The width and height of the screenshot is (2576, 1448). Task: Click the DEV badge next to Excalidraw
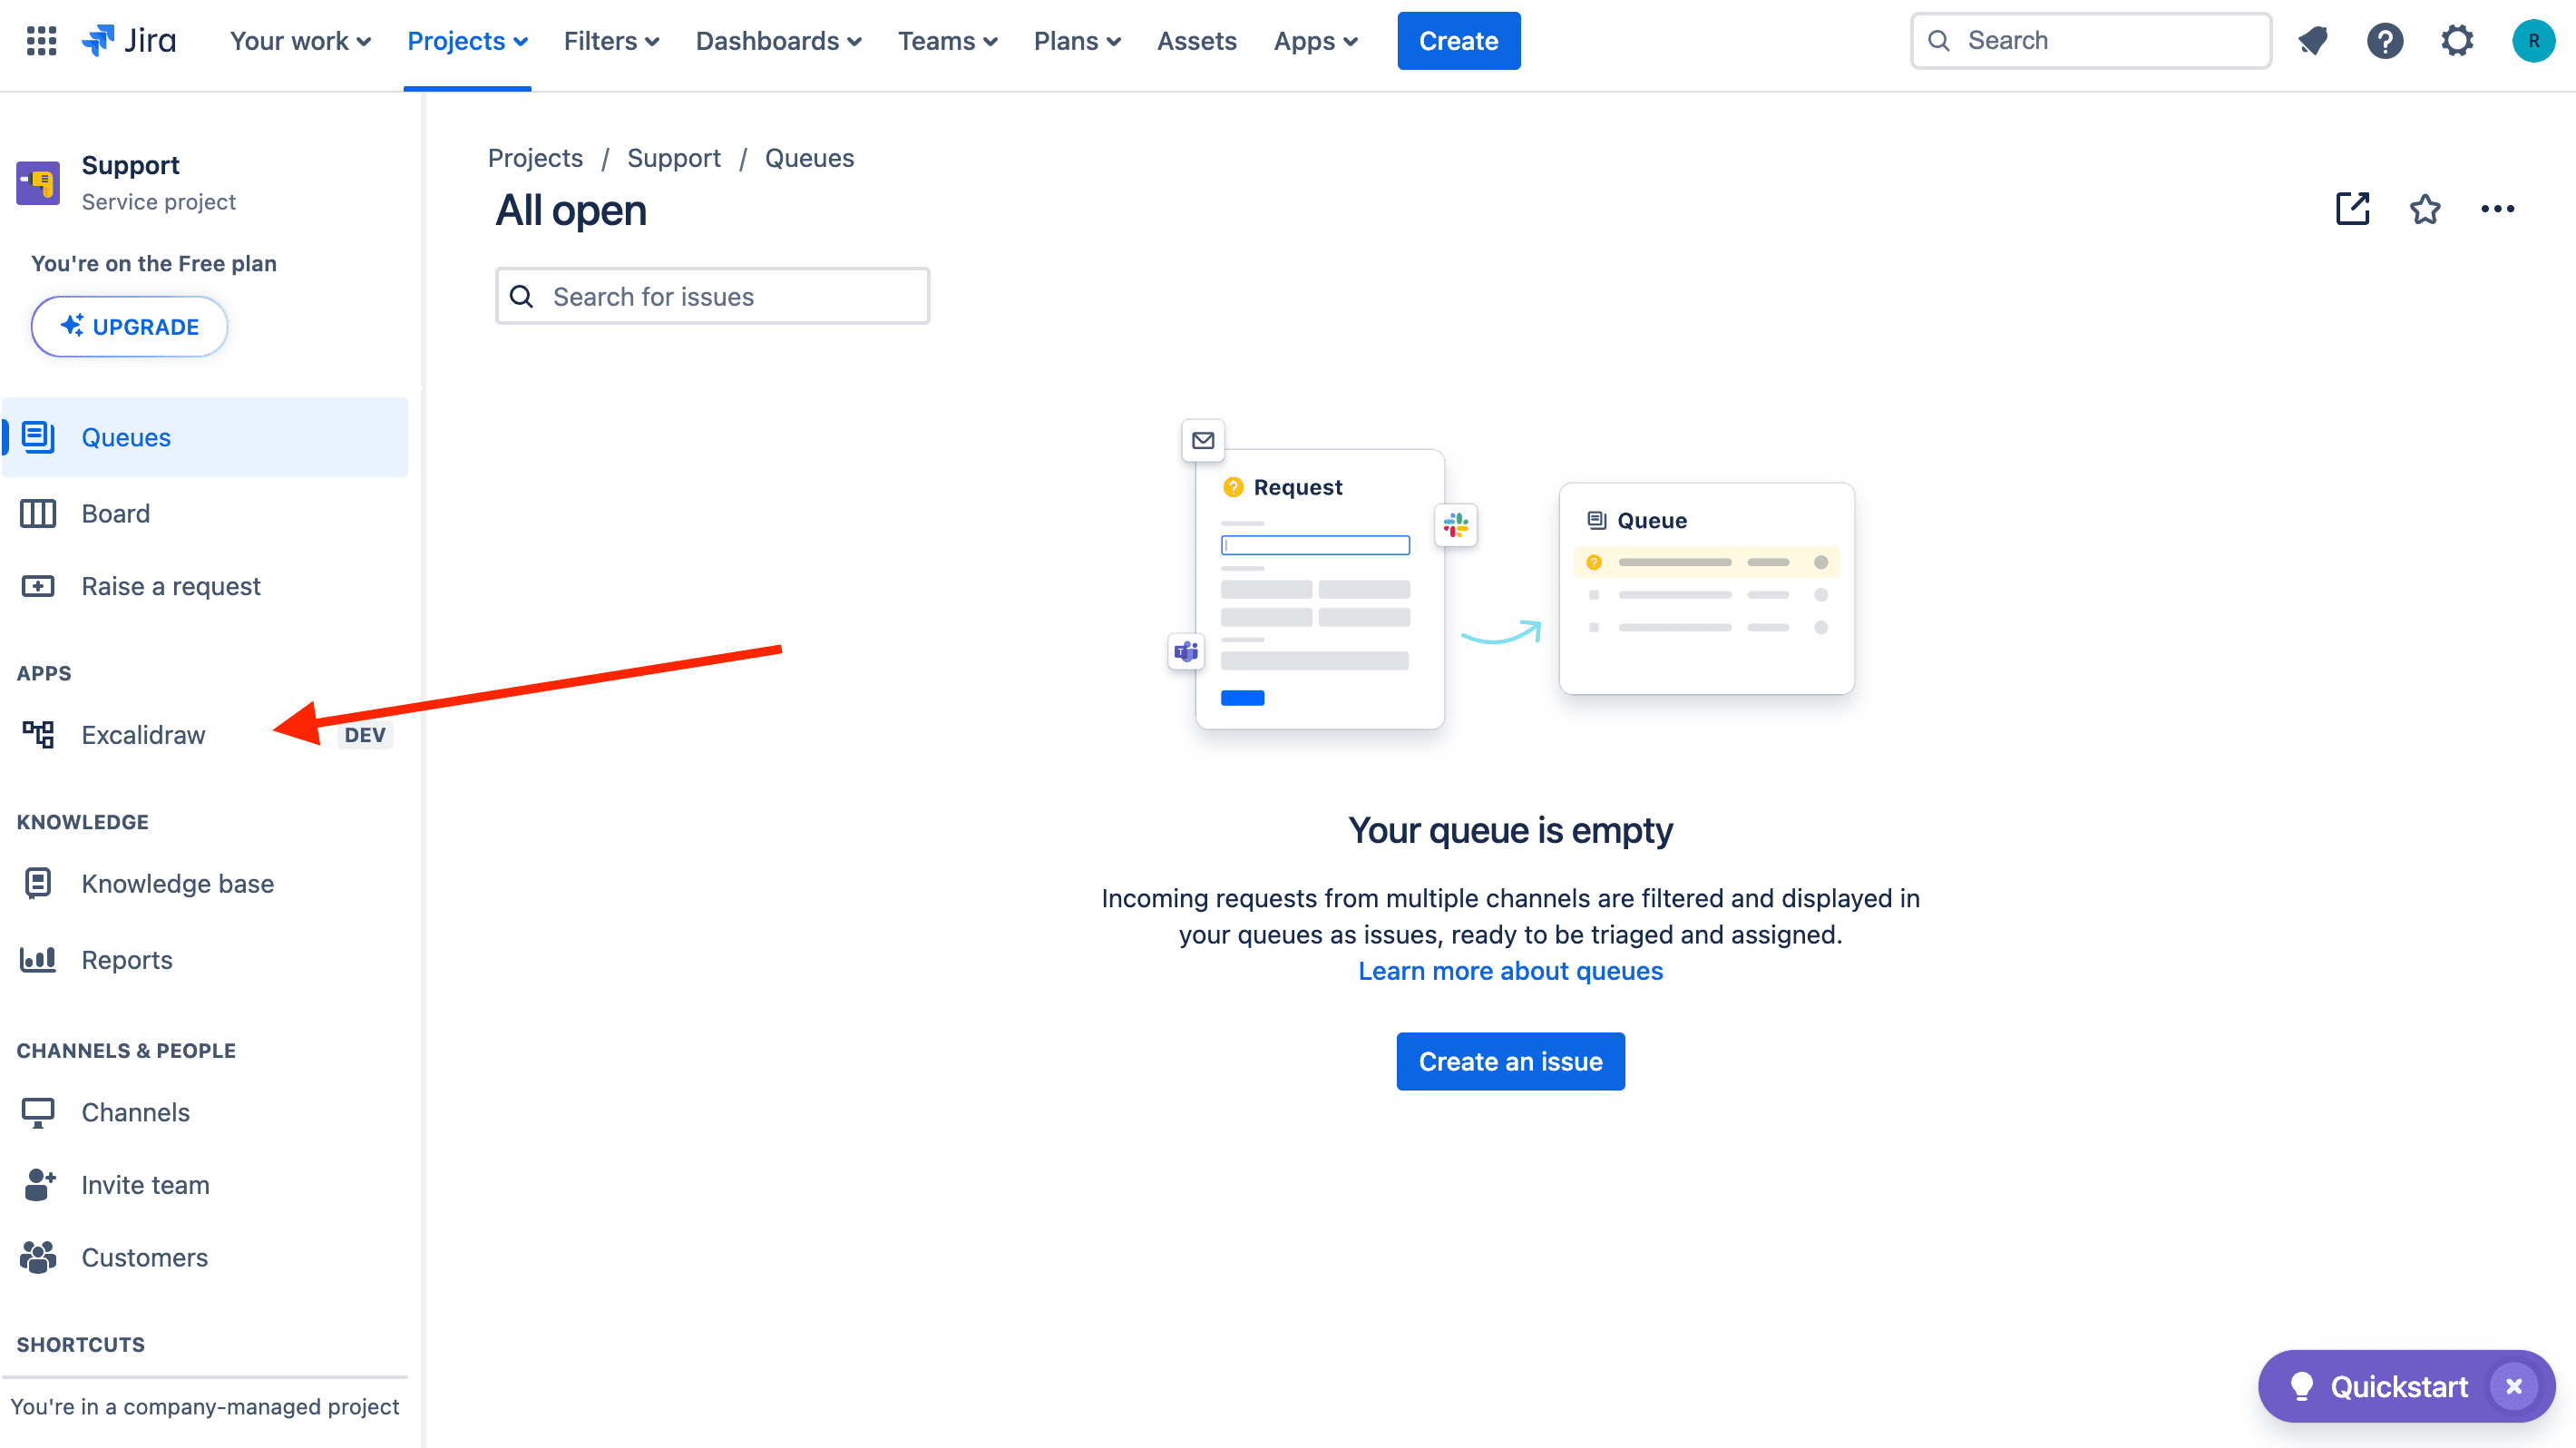pyautogui.click(x=365, y=734)
